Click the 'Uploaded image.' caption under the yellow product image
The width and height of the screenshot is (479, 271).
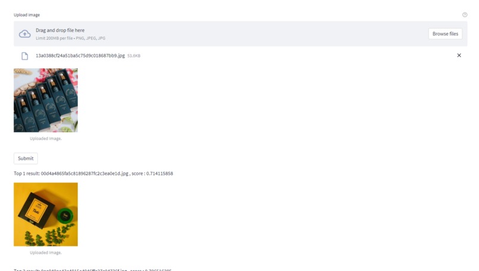pos(46,253)
